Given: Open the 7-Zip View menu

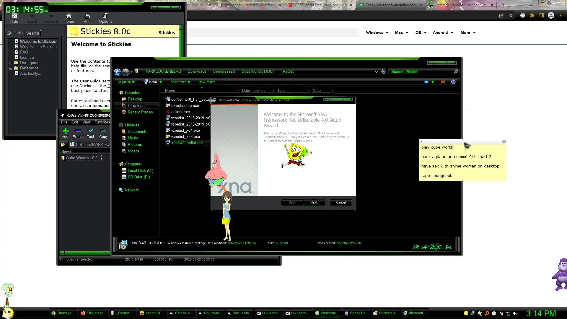Looking at the screenshot, I should coord(86,122).
